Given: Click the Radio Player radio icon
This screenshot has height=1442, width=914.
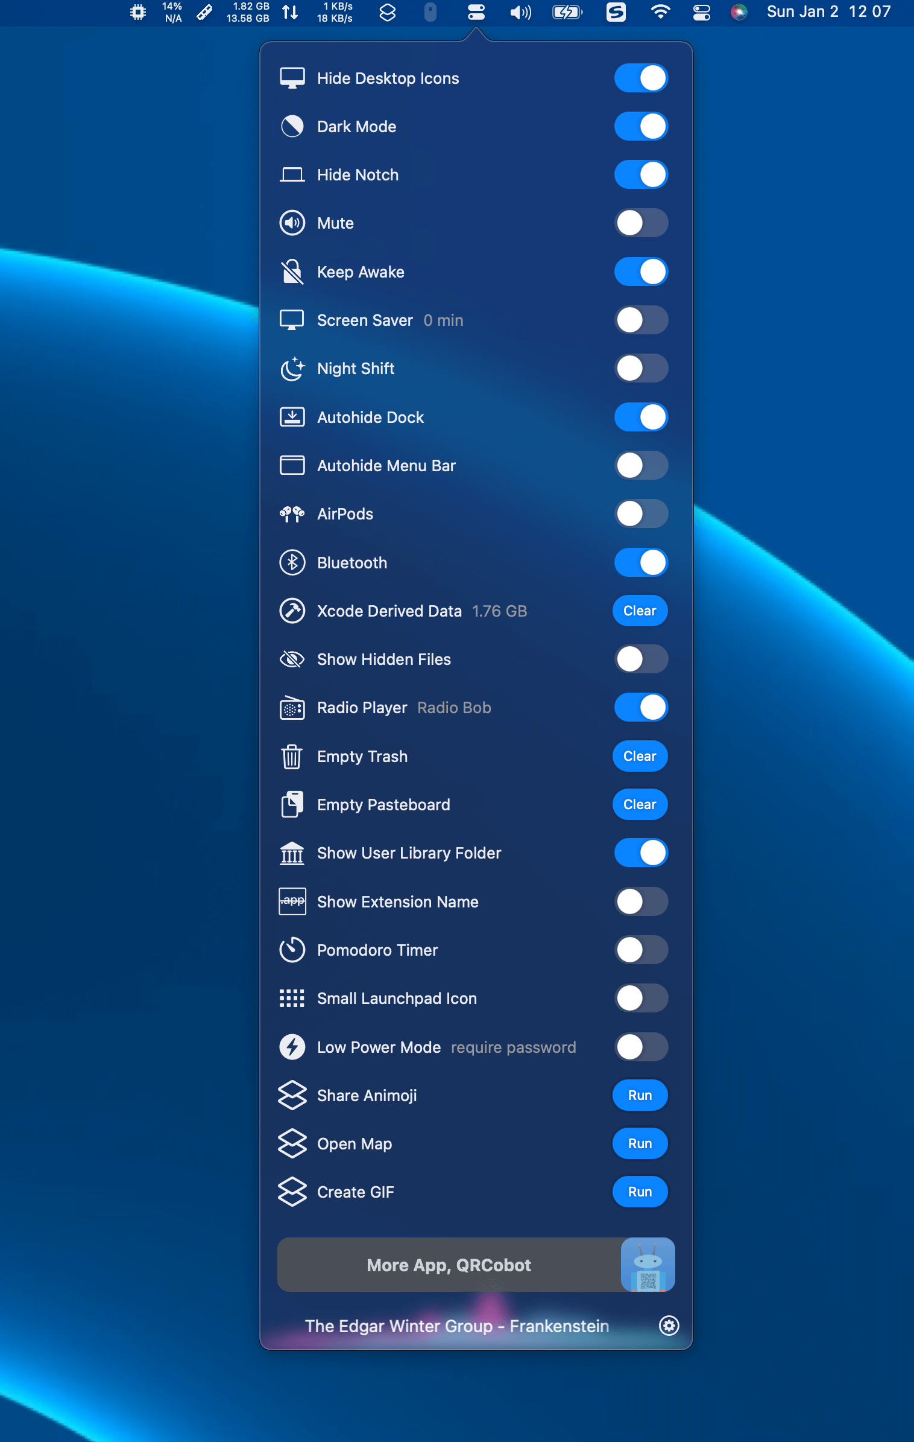Looking at the screenshot, I should [x=292, y=708].
